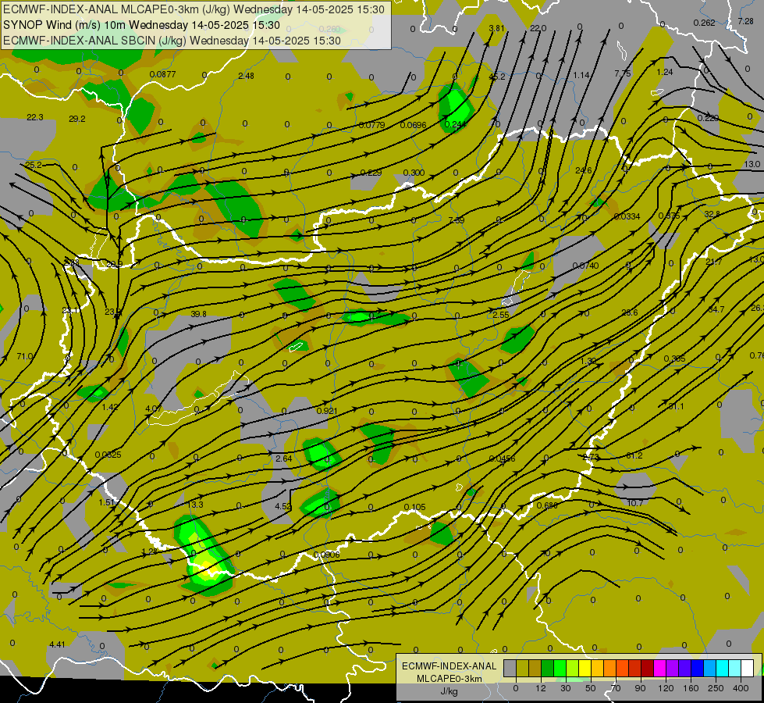Click the map value 0.921
764x703 pixels.
pos(326,411)
